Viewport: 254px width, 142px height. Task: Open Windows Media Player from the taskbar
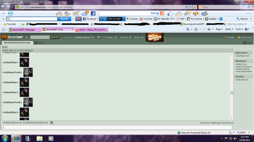[51, 138]
